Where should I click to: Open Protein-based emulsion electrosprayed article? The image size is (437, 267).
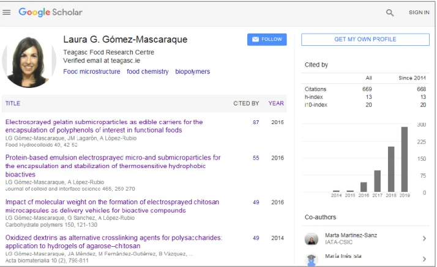click(113, 166)
